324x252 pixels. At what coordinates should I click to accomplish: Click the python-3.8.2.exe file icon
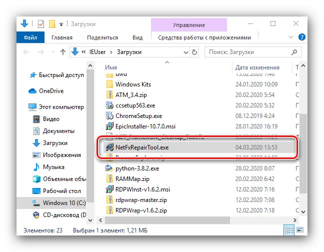[109, 168]
